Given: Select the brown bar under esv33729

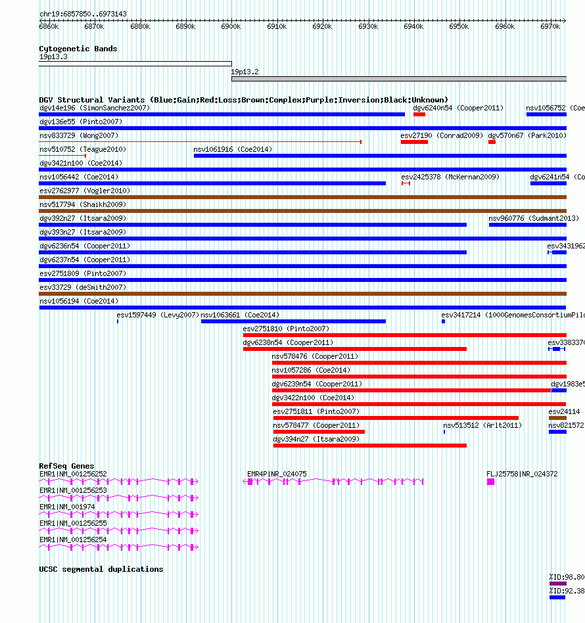Looking at the screenshot, I should point(303,294).
